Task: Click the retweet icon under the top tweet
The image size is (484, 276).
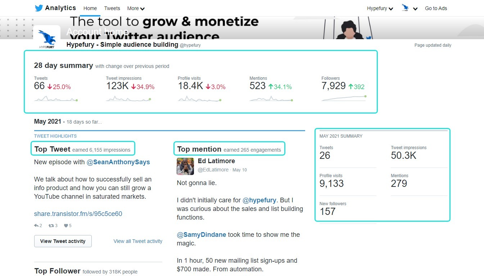Action: 51,225
